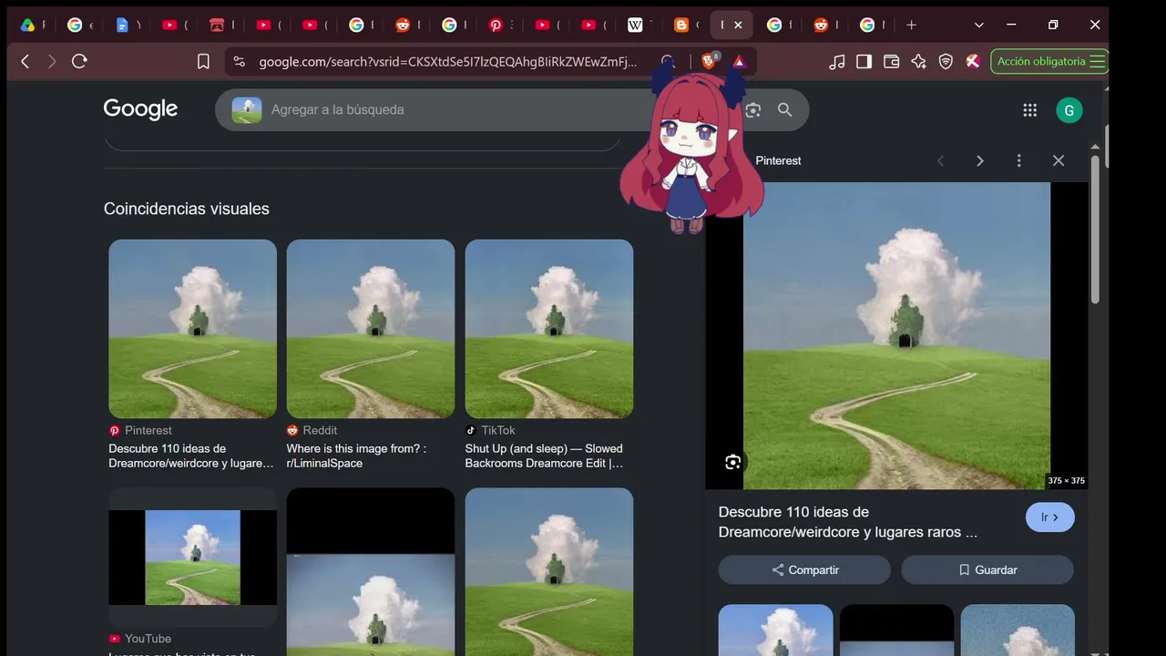Search inside the preview image with Lens
The height and width of the screenshot is (656, 1166).
733,462
